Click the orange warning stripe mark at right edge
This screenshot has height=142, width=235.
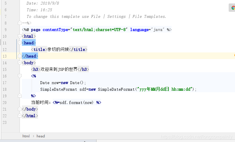pos(234,55)
